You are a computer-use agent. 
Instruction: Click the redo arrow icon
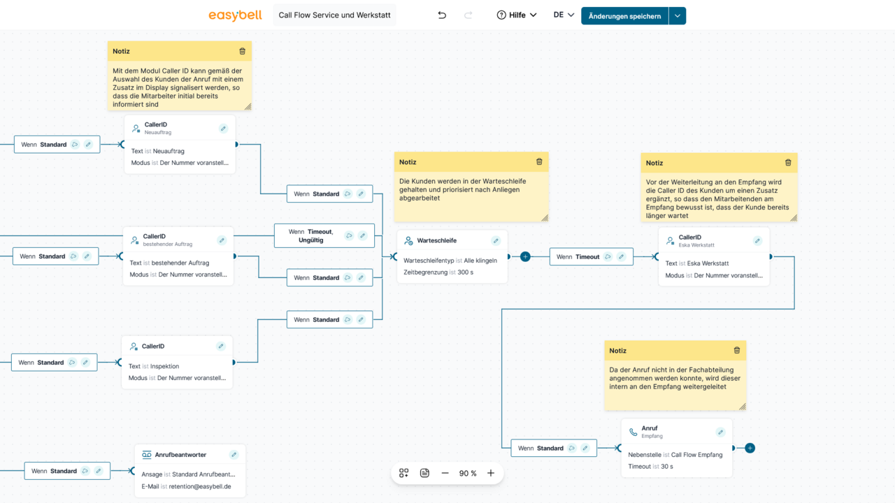pos(468,15)
